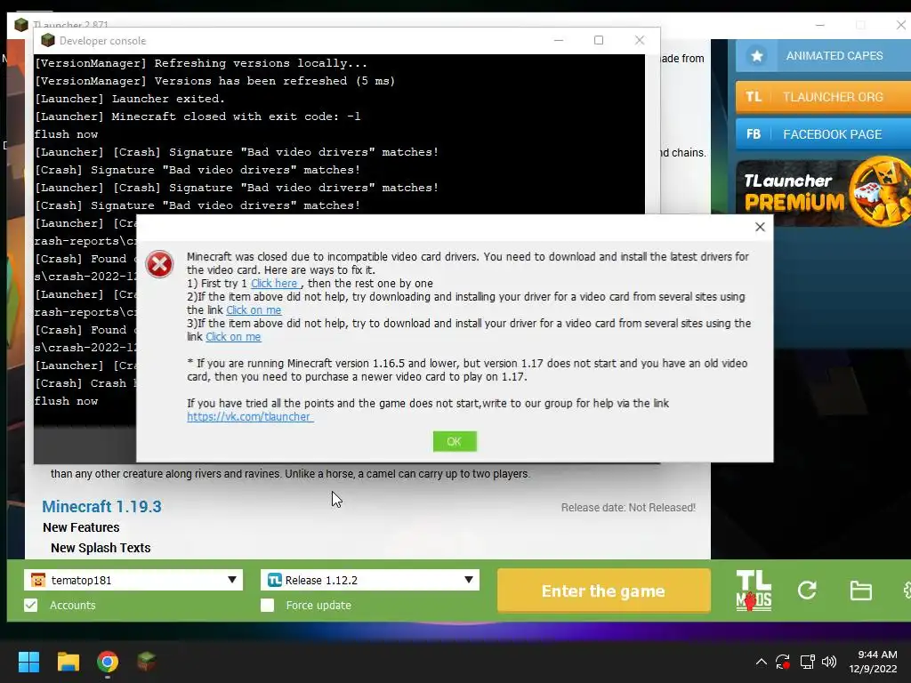Viewport: 911px width, 683px height.
Task: Click the OK button in error dialog
Action: pos(455,441)
